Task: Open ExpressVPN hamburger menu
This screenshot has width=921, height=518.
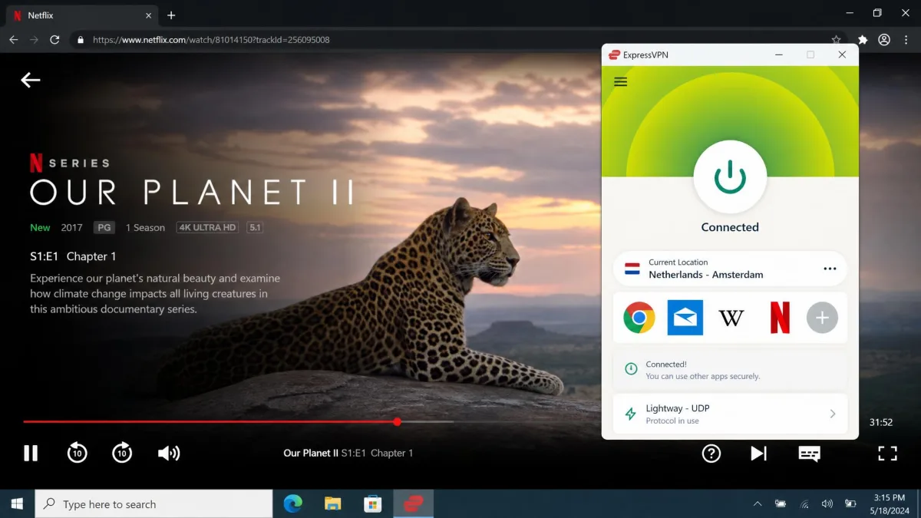Action: coord(621,82)
